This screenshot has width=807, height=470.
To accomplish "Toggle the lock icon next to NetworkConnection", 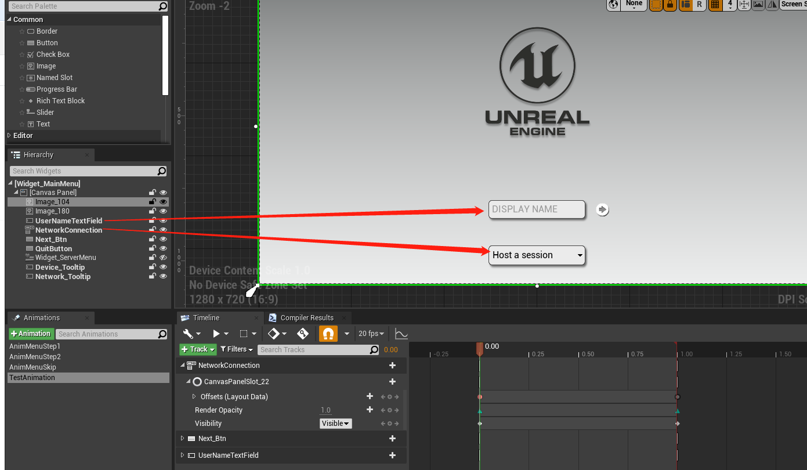I will tap(153, 230).
